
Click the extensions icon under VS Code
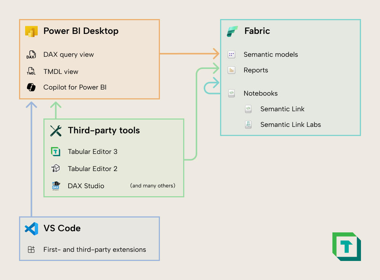pyautogui.click(x=30, y=250)
